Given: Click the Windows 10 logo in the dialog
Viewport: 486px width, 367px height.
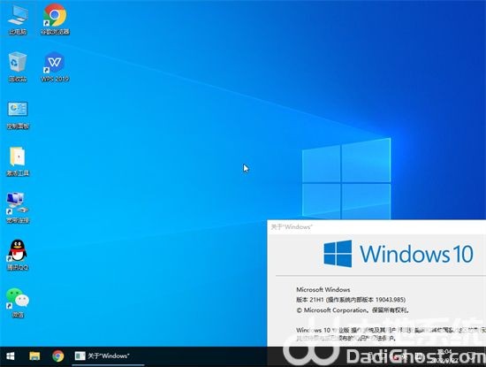Looking at the screenshot, I should (399, 254).
